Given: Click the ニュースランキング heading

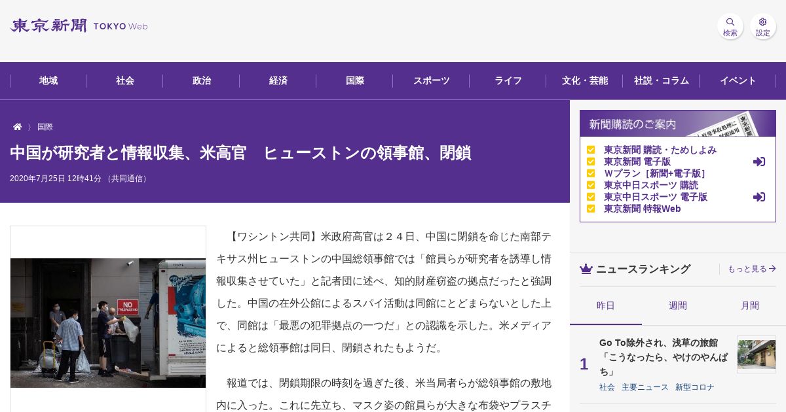Looking at the screenshot, I should [x=643, y=269].
